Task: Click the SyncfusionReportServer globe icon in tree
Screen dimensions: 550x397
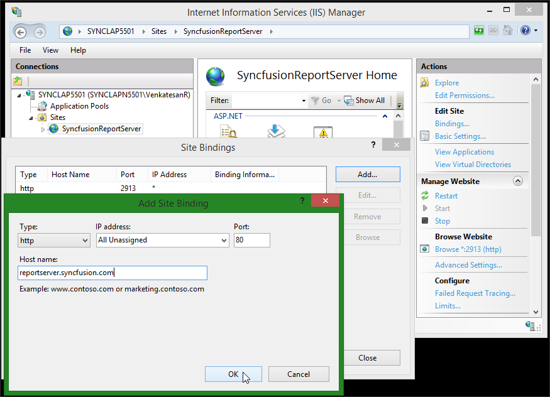Action: [x=53, y=129]
